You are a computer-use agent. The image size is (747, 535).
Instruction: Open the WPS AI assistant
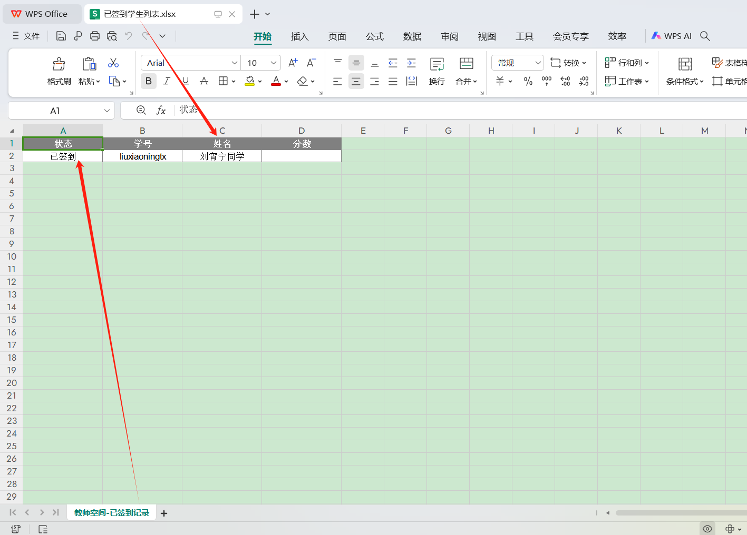coord(671,36)
